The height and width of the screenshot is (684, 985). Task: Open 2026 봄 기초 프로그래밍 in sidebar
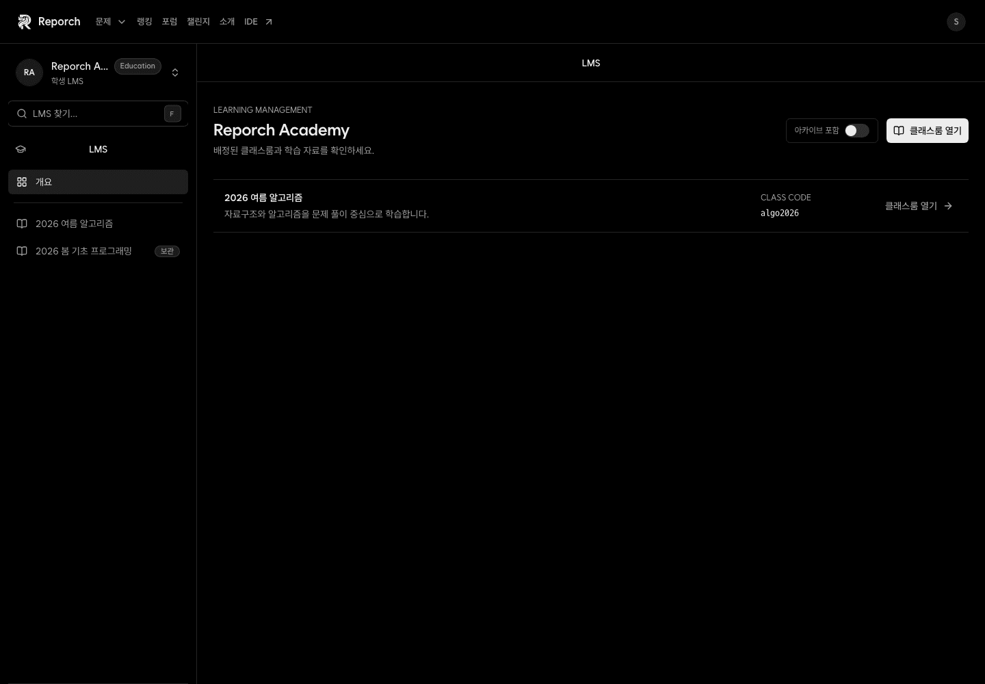pyautogui.click(x=98, y=251)
